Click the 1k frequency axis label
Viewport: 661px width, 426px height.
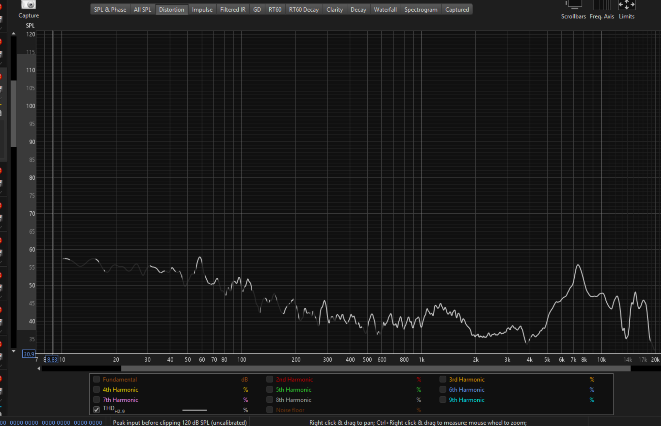421,359
